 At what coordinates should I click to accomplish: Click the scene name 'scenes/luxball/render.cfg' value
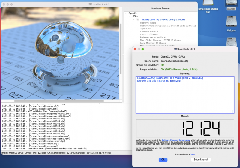point(175,61)
